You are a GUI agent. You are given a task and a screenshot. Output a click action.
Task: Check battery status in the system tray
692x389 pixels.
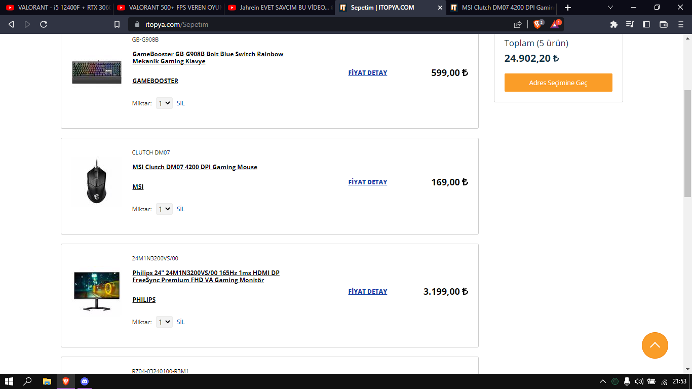(x=651, y=381)
